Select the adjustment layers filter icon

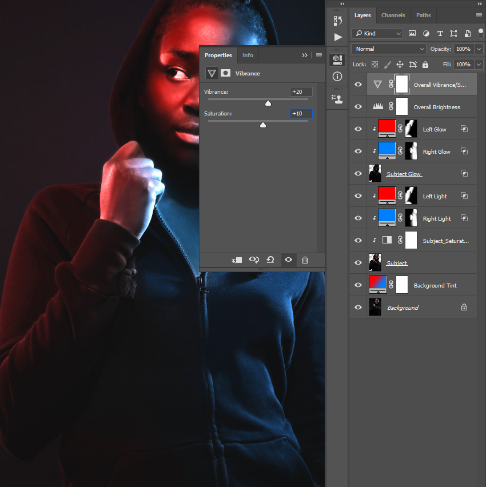(x=426, y=33)
